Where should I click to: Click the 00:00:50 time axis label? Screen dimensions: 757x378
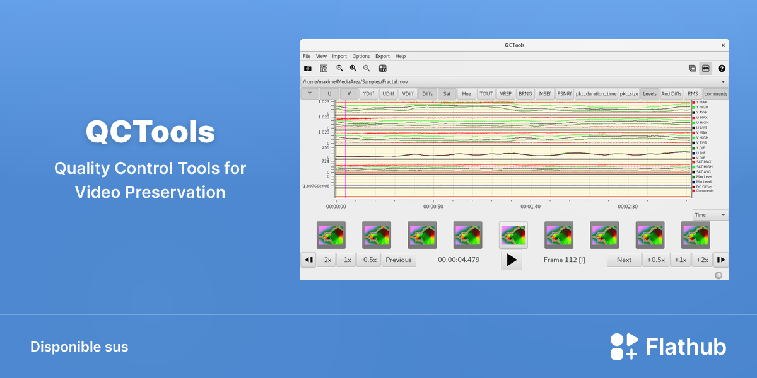click(x=433, y=206)
